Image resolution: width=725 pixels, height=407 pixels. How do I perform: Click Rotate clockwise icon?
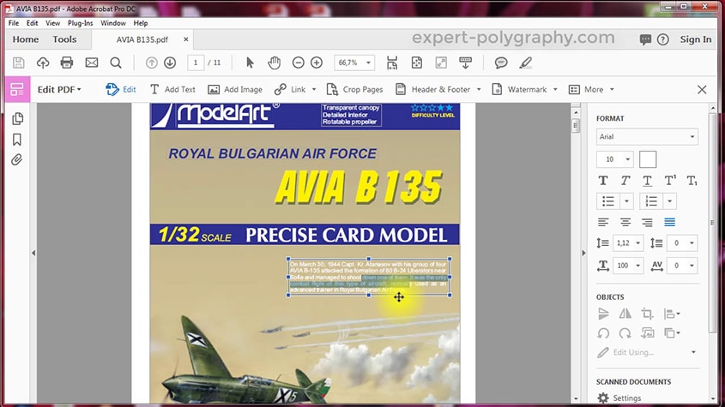[625, 333]
